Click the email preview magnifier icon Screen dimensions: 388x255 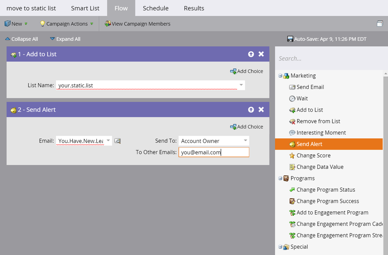[x=118, y=141]
